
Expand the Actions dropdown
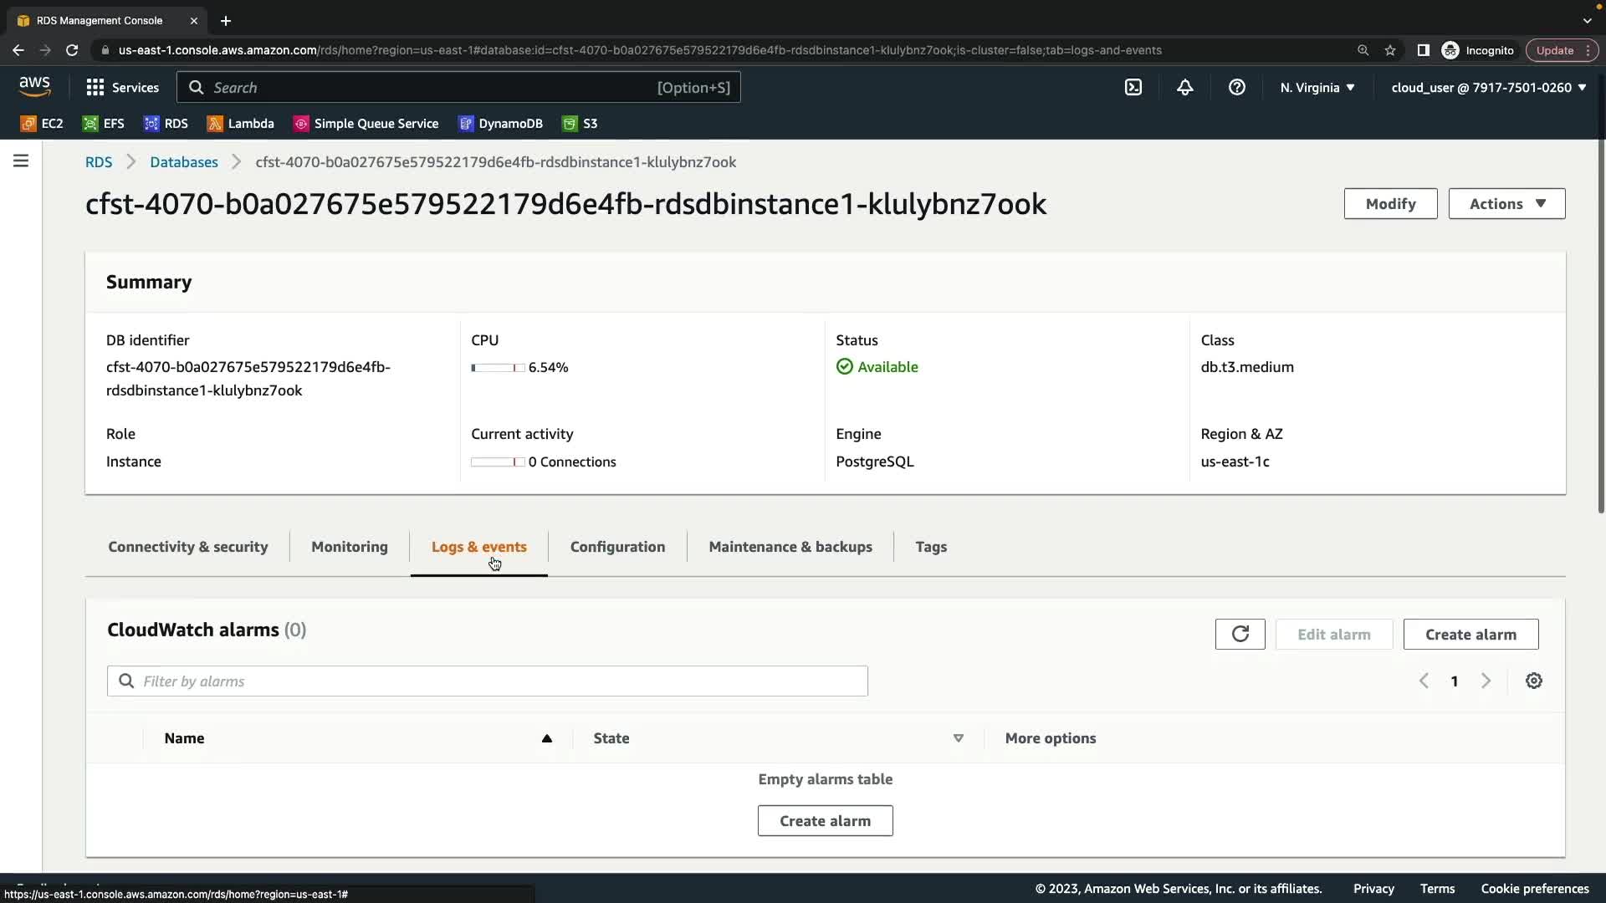click(1506, 204)
